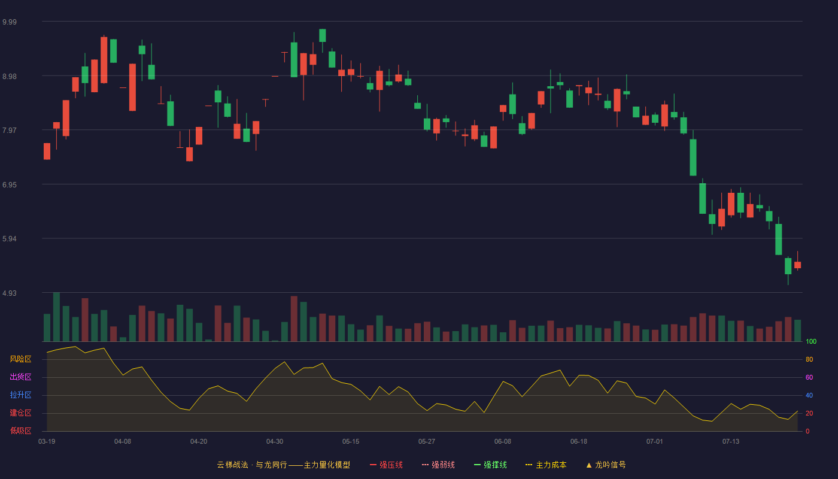This screenshot has height=479, width=838.
Task: Toggle the 强压线 legend series
Action: click(386, 465)
